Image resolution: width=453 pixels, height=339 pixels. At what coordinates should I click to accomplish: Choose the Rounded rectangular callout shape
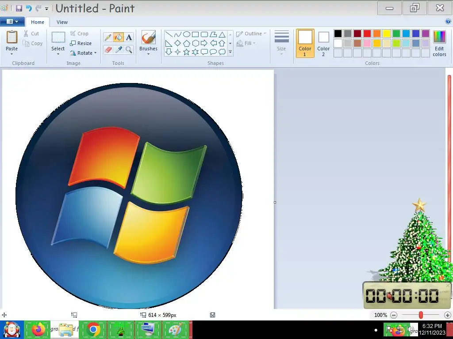tap(204, 52)
